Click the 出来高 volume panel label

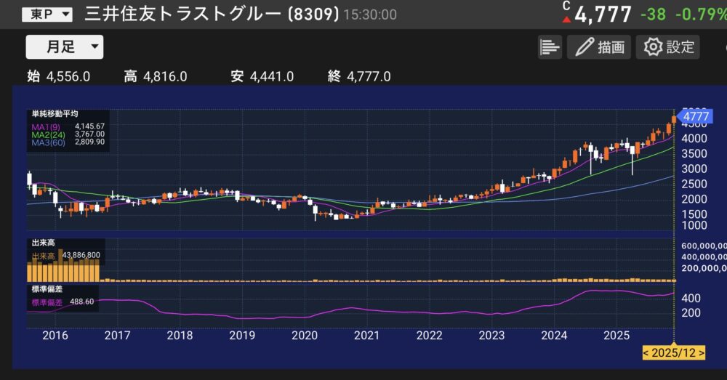(43, 243)
